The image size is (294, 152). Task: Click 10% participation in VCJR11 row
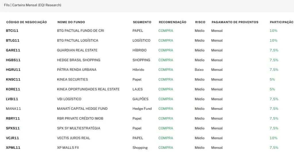(x=273, y=138)
